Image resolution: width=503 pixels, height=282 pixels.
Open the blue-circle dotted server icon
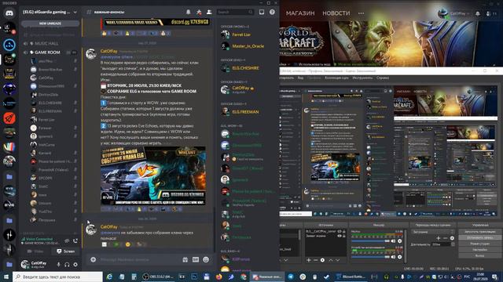[x=9, y=45]
